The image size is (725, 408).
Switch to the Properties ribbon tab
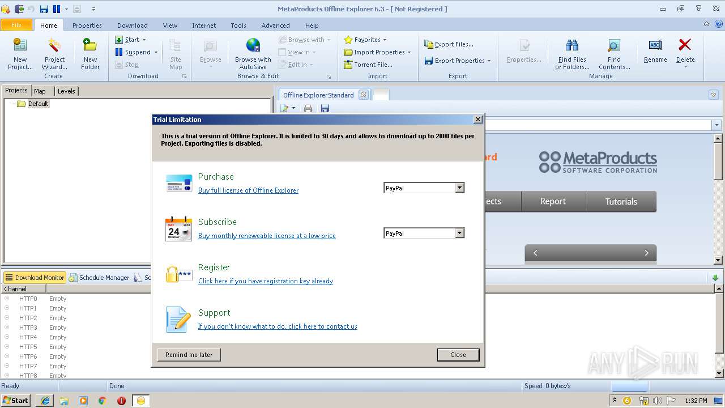pos(87,25)
